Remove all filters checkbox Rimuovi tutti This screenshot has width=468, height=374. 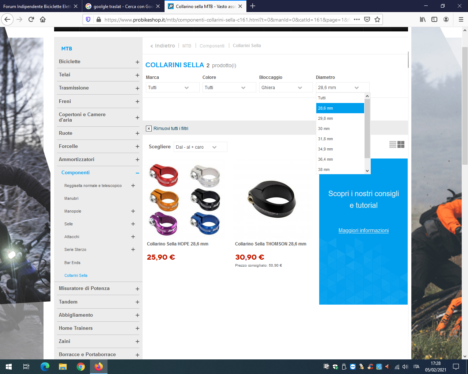coord(149,129)
